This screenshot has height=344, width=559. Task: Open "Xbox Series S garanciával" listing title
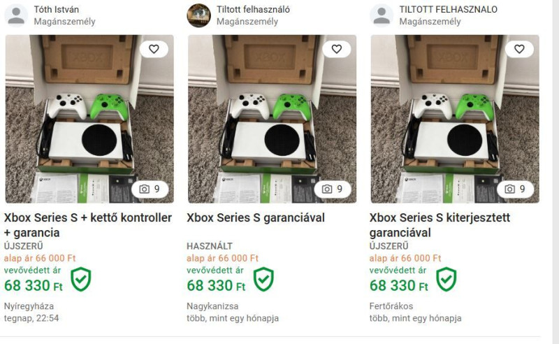click(x=256, y=217)
